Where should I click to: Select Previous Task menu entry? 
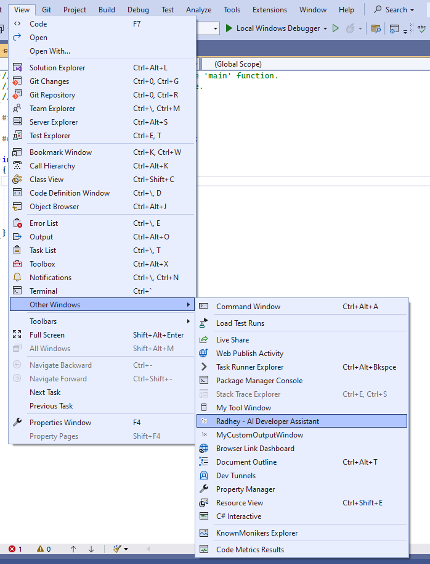(x=102, y=406)
